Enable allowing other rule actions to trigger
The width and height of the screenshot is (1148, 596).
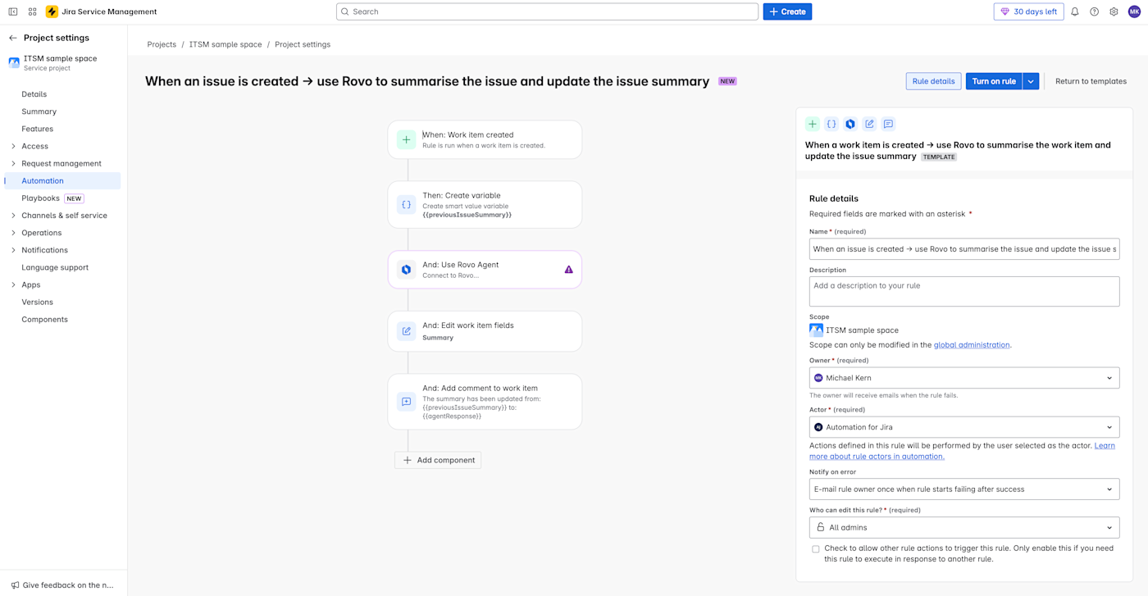pos(816,549)
